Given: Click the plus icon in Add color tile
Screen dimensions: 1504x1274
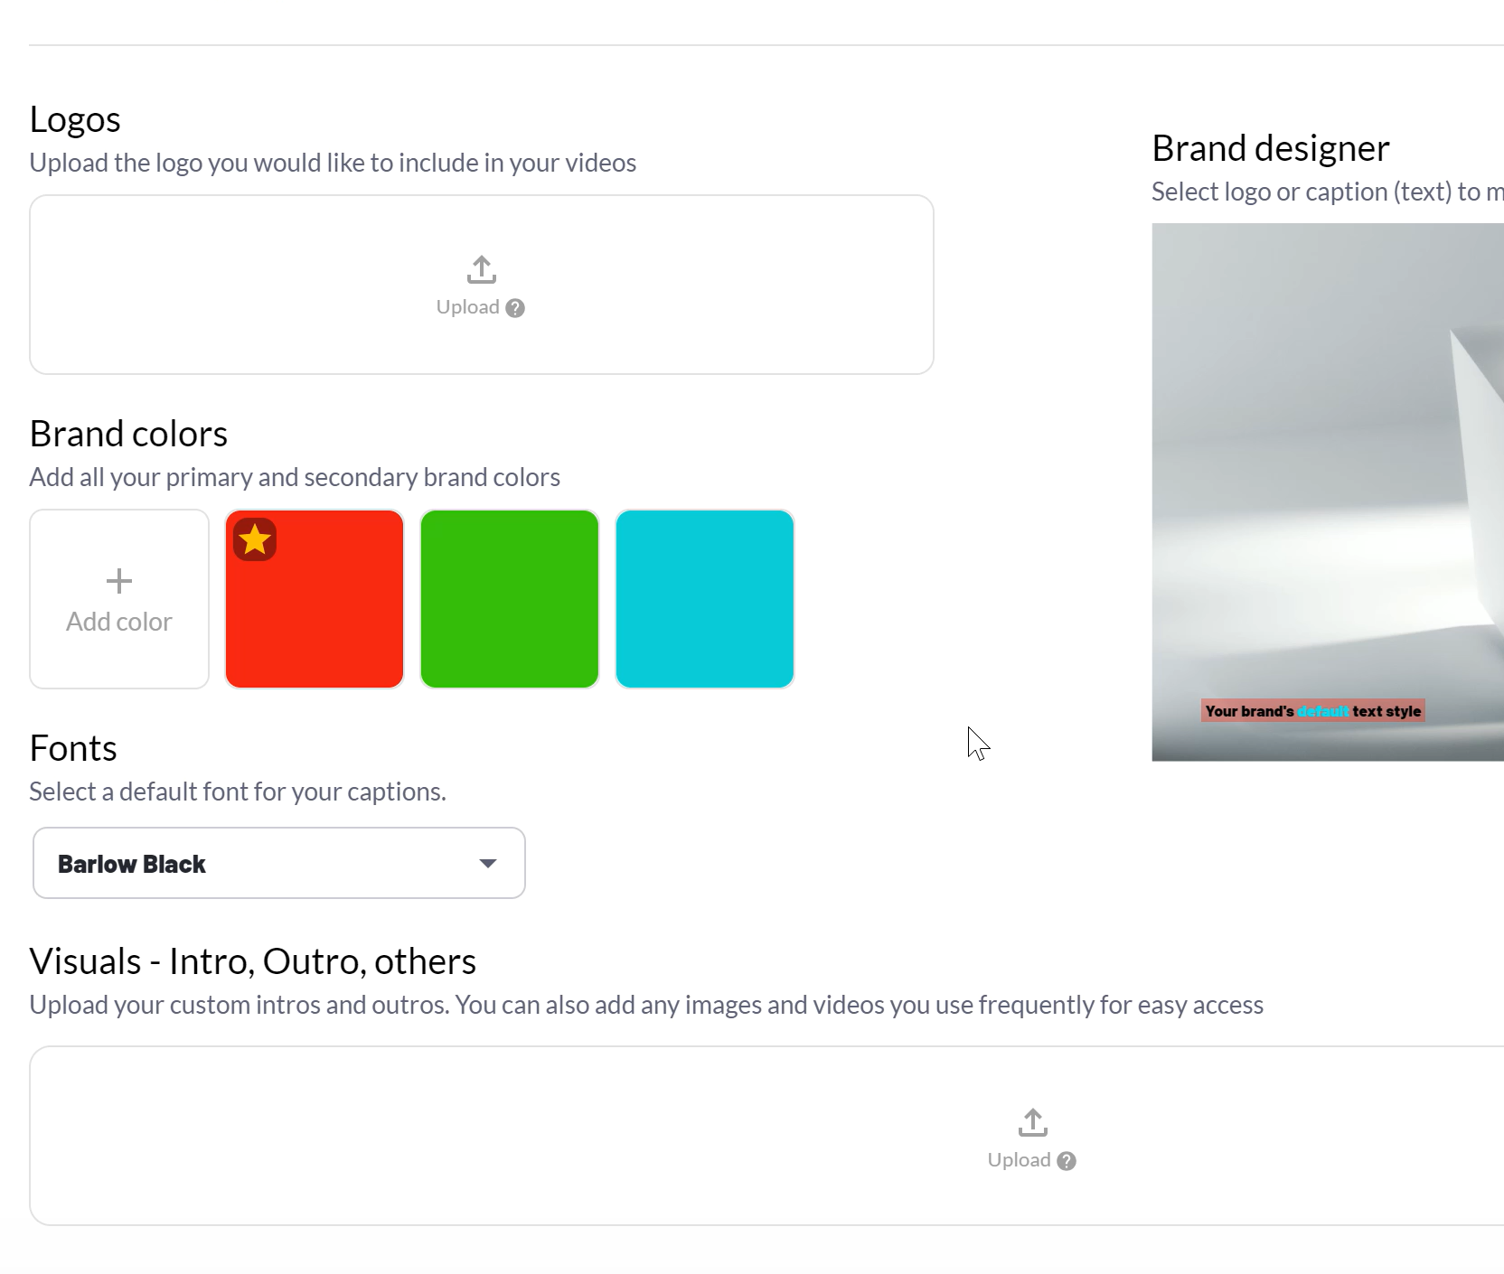Looking at the screenshot, I should [119, 581].
